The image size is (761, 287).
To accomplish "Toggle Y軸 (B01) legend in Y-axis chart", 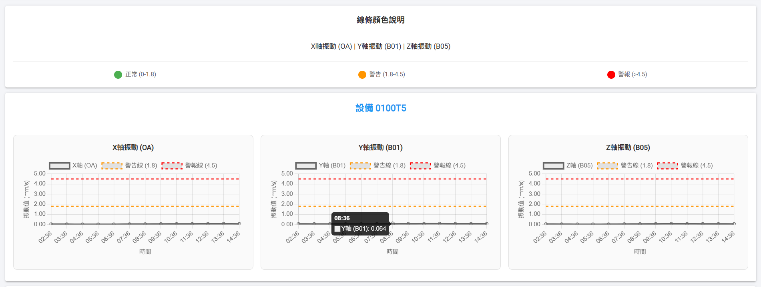I will (x=320, y=165).
